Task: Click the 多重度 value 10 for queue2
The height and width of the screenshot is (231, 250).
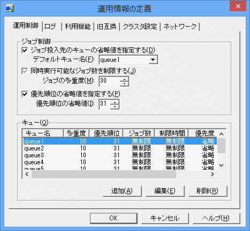Action: pos(83,148)
